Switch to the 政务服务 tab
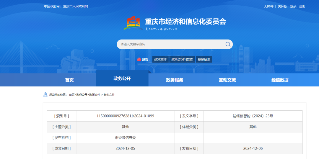 175,80
